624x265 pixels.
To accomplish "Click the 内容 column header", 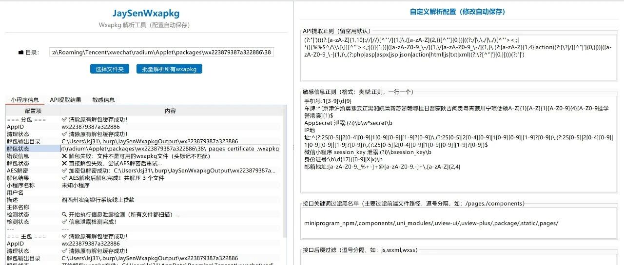I will 170,111.
